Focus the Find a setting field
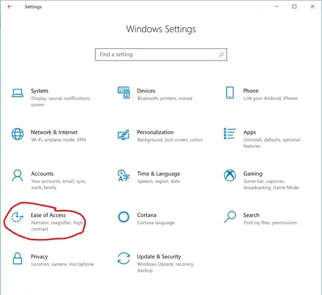 (161, 54)
